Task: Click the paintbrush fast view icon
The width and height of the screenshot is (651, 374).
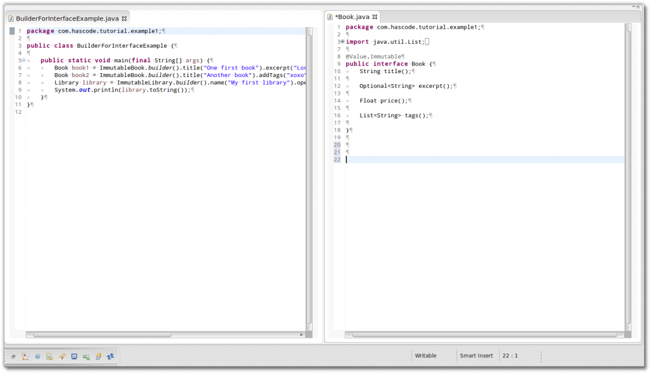Action: coord(62,357)
